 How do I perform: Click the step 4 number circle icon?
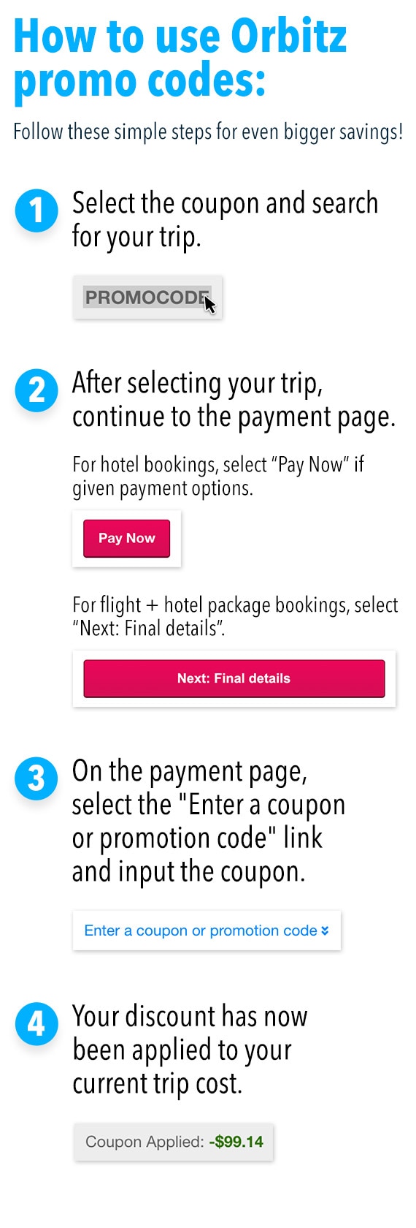36,1024
